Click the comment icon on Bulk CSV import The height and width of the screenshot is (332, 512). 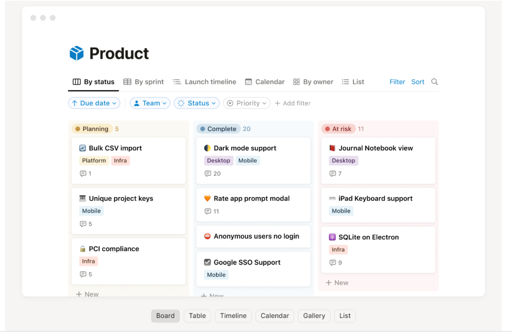[x=83, y=173]
